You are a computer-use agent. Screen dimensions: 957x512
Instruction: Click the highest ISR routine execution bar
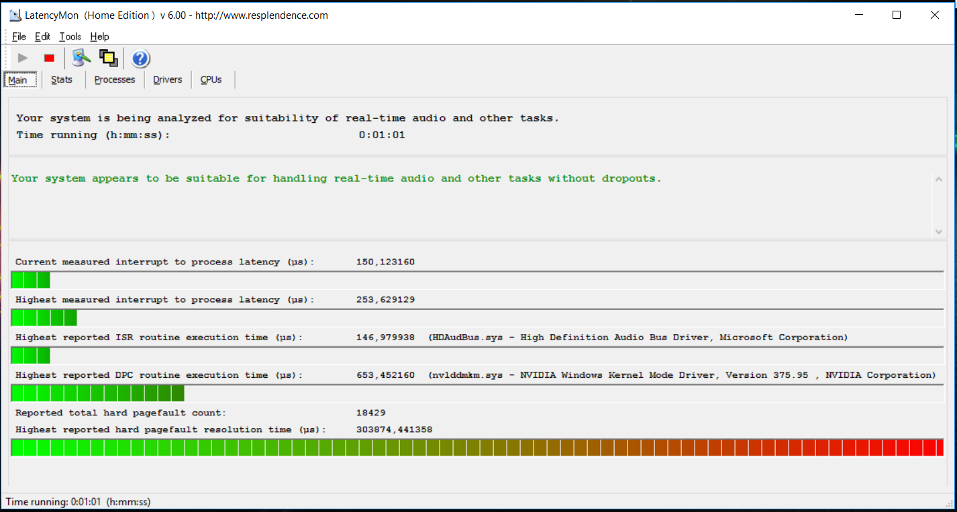click(x=477, y=355)
